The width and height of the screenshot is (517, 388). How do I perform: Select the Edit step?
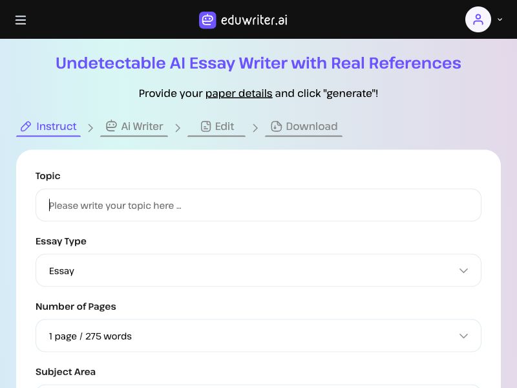tap(224, 126)
